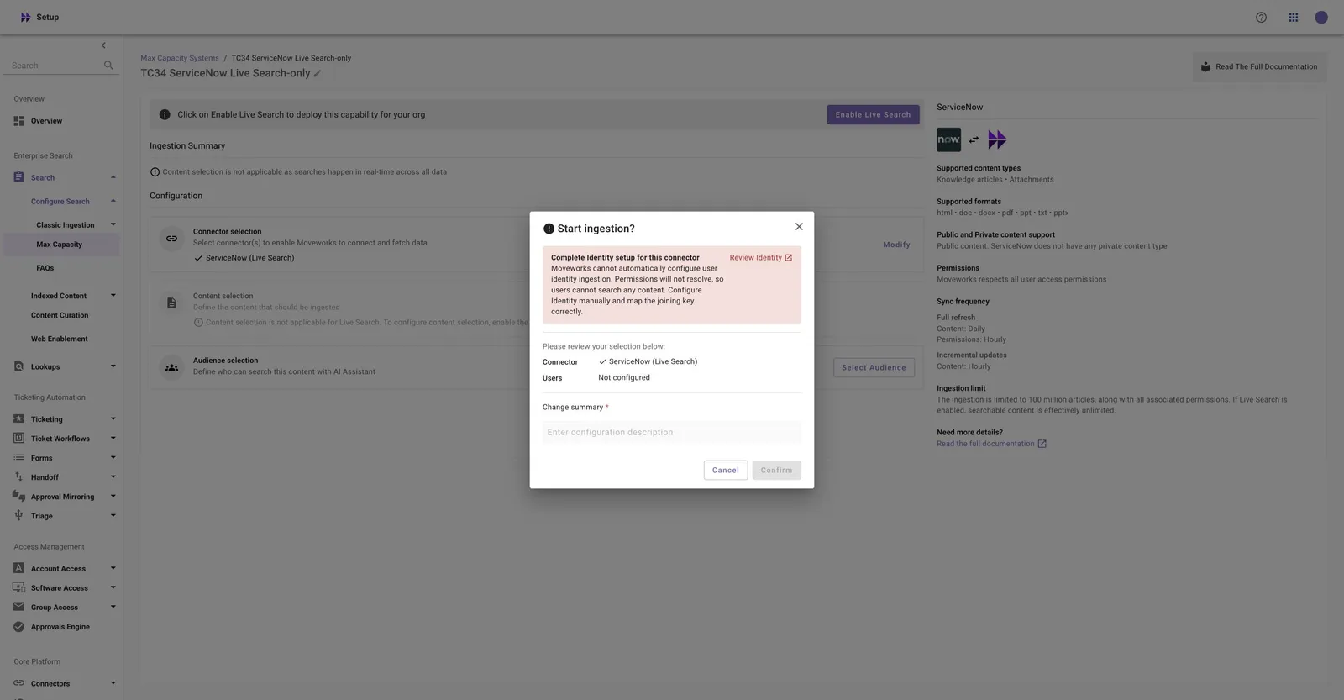The image size is (1344, 700).
Task: Click the info icon in Enable banner
Action: [165, 114]
